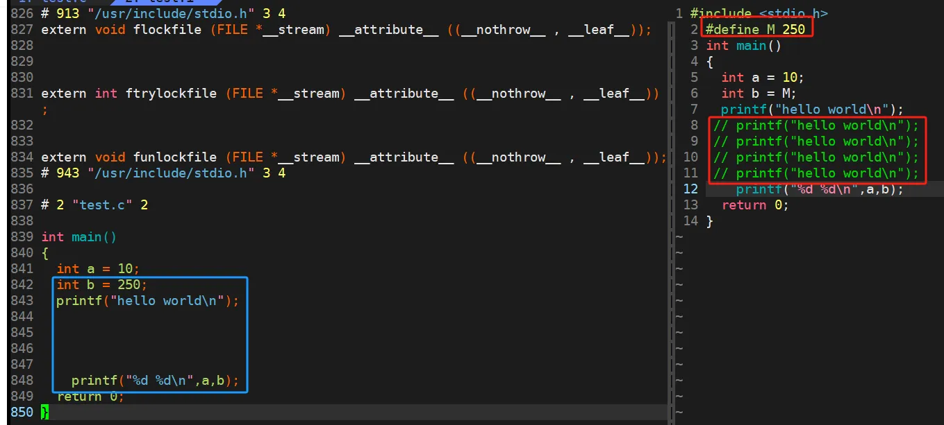Click the printf hello world statement on line 843
Image resolution: width=944 pixels, height=425 pixels.
(x=148, y=301)
